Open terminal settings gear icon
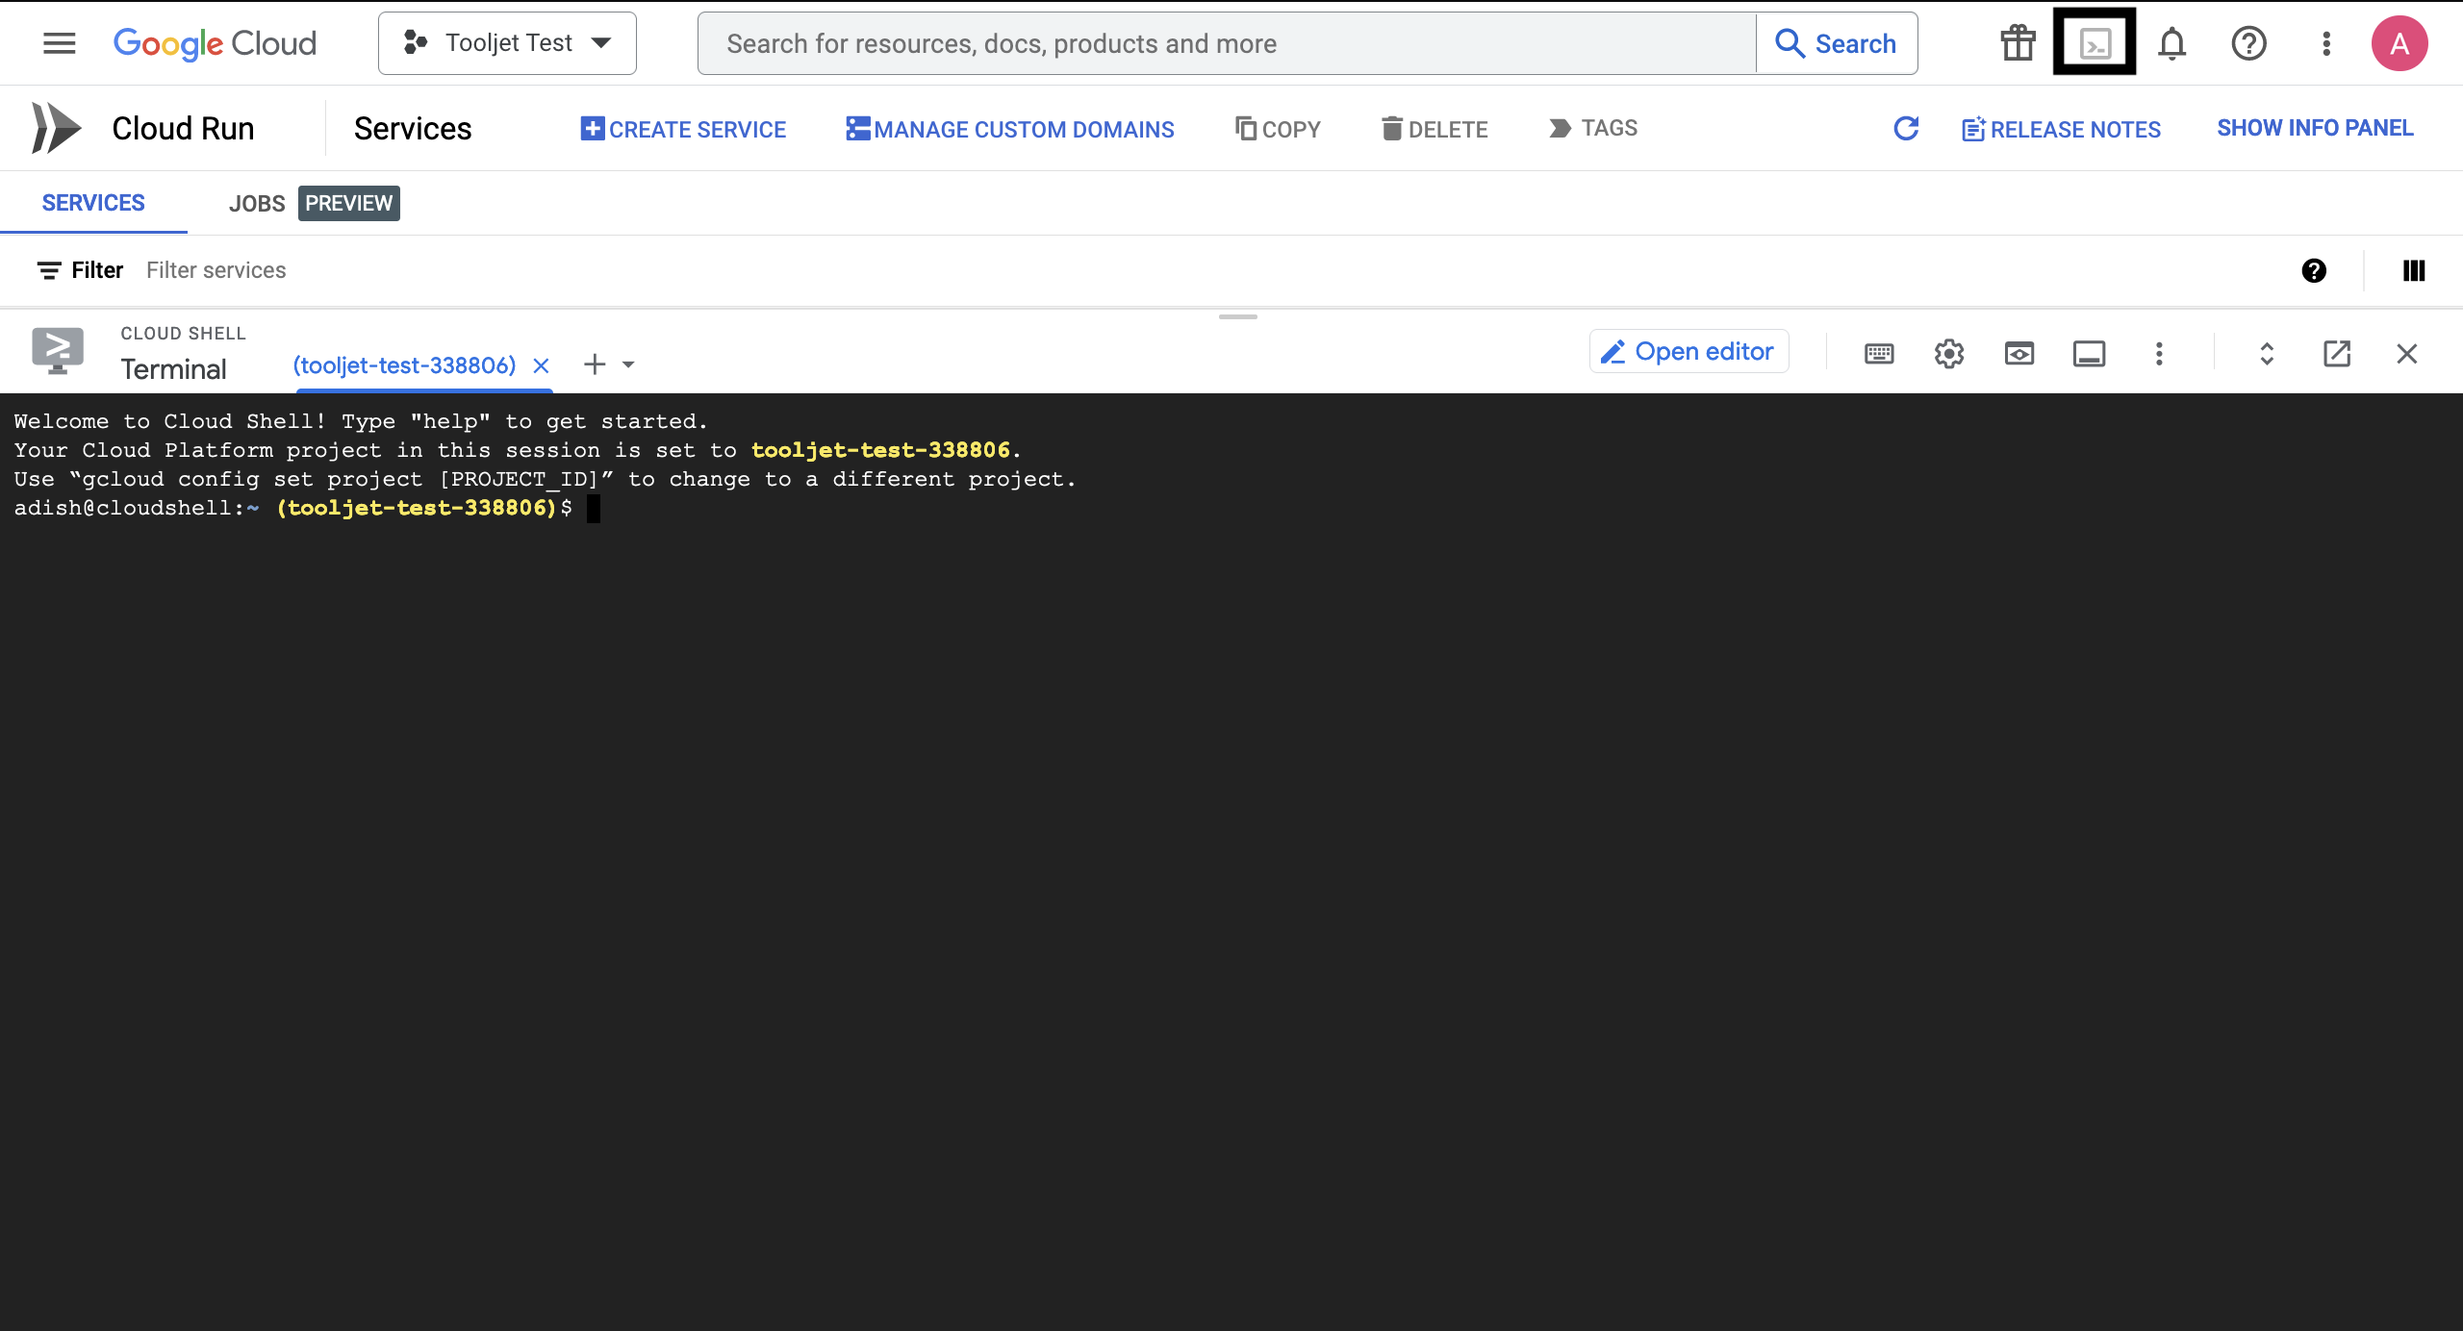 1949,354
